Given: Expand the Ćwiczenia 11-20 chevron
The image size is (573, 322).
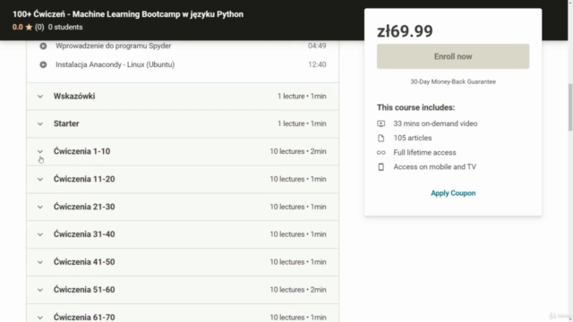Looking at the screenshot, I should point(40,179).
